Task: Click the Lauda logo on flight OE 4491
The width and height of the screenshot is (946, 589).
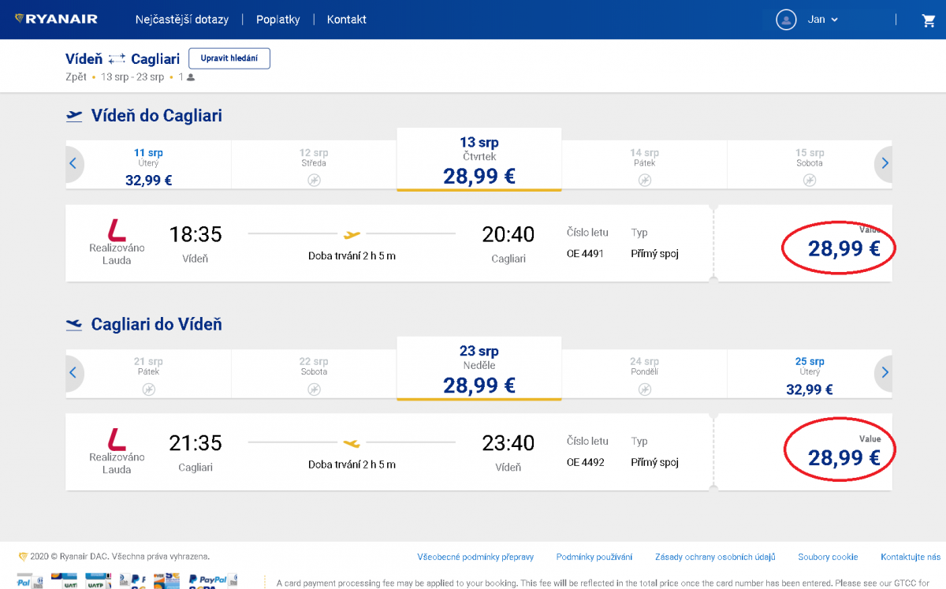Action: click(117, 229)
